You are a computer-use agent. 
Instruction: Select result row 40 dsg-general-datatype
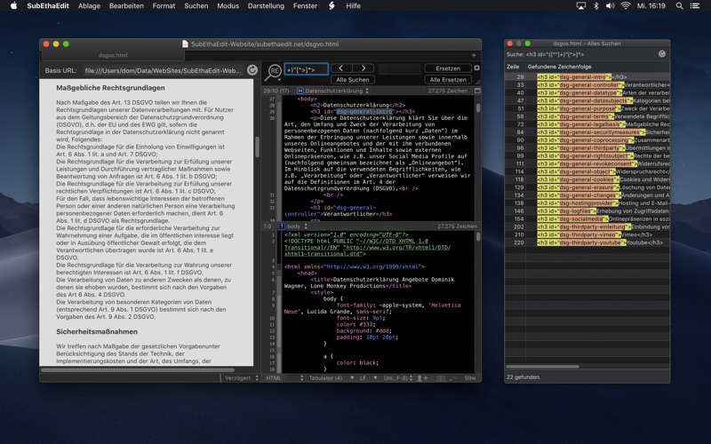tap(587, 93)
